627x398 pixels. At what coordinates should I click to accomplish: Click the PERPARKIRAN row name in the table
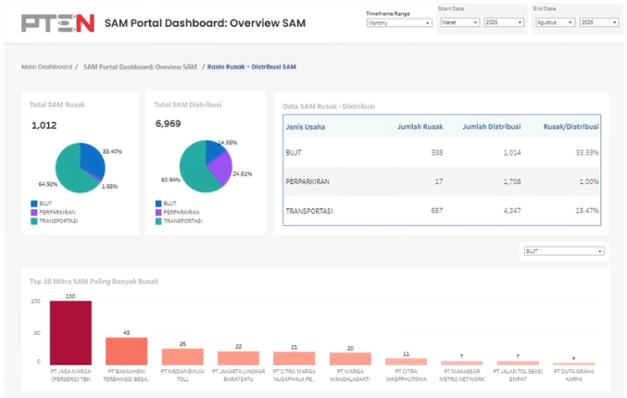(307, 181)
